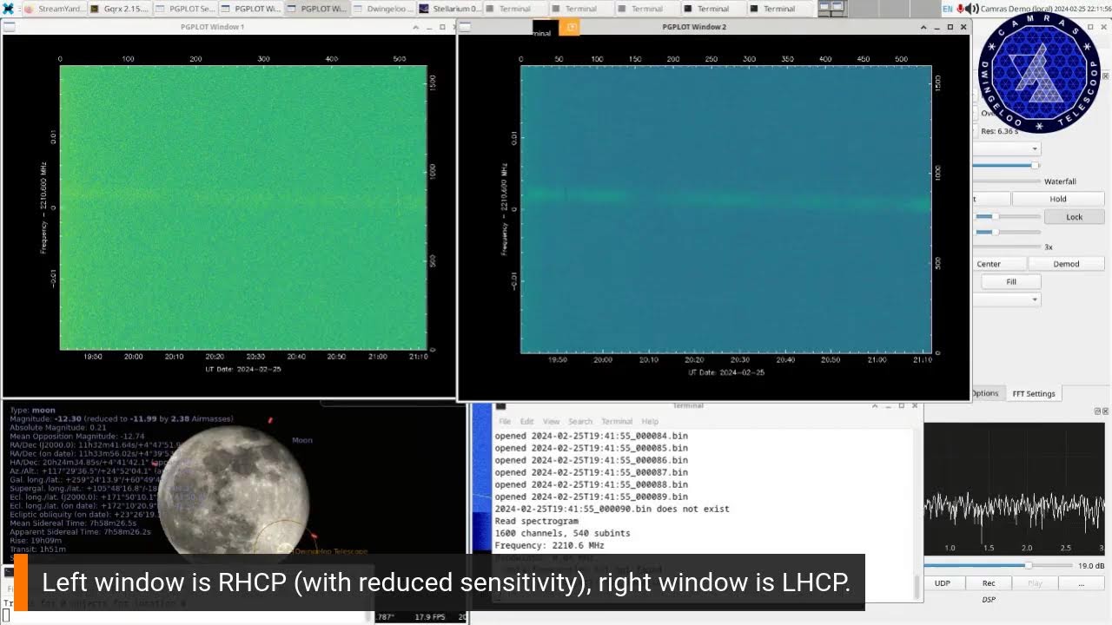The height and width of the screenshot is (625, 1112).
Task: Adjust the 19.0 dB audio gain slider
Action: click(999, 565)
